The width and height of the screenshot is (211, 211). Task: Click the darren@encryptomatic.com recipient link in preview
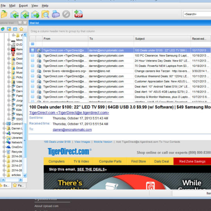(x=72, y=130)
